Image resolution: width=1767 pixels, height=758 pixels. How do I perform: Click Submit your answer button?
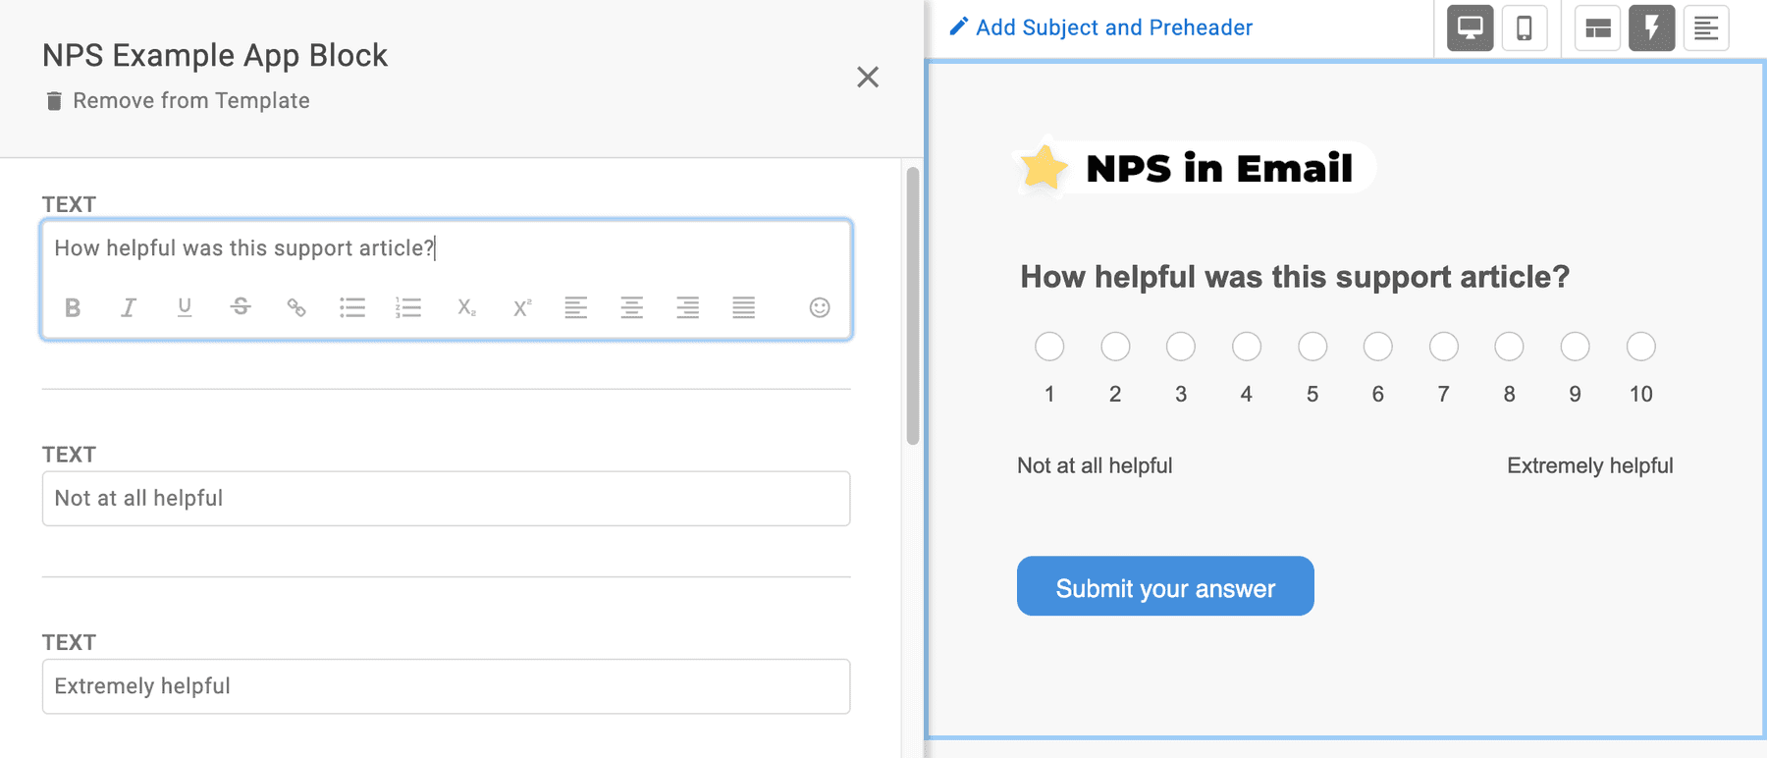click(x=1165, y=587)
